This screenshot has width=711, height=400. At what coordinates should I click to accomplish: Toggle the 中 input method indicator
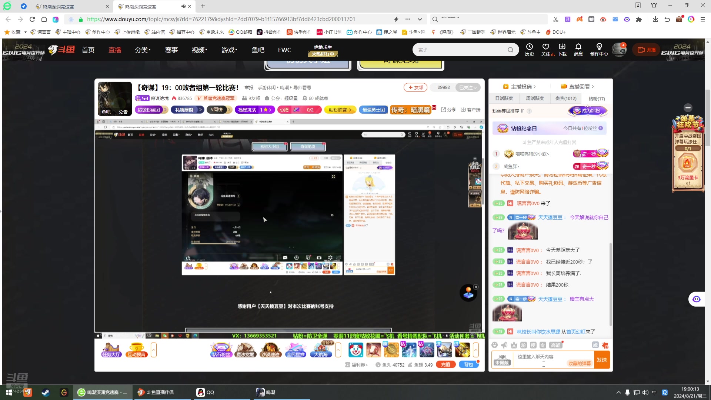654,392
